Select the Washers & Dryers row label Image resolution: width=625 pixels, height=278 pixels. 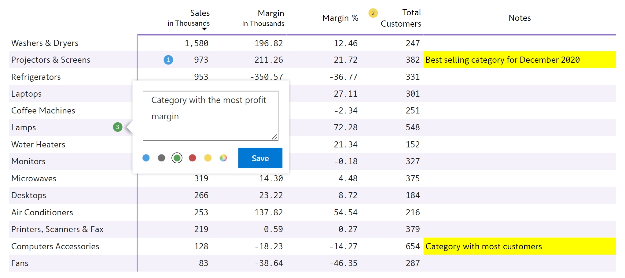pyautogui.click(x=45, y=43)
